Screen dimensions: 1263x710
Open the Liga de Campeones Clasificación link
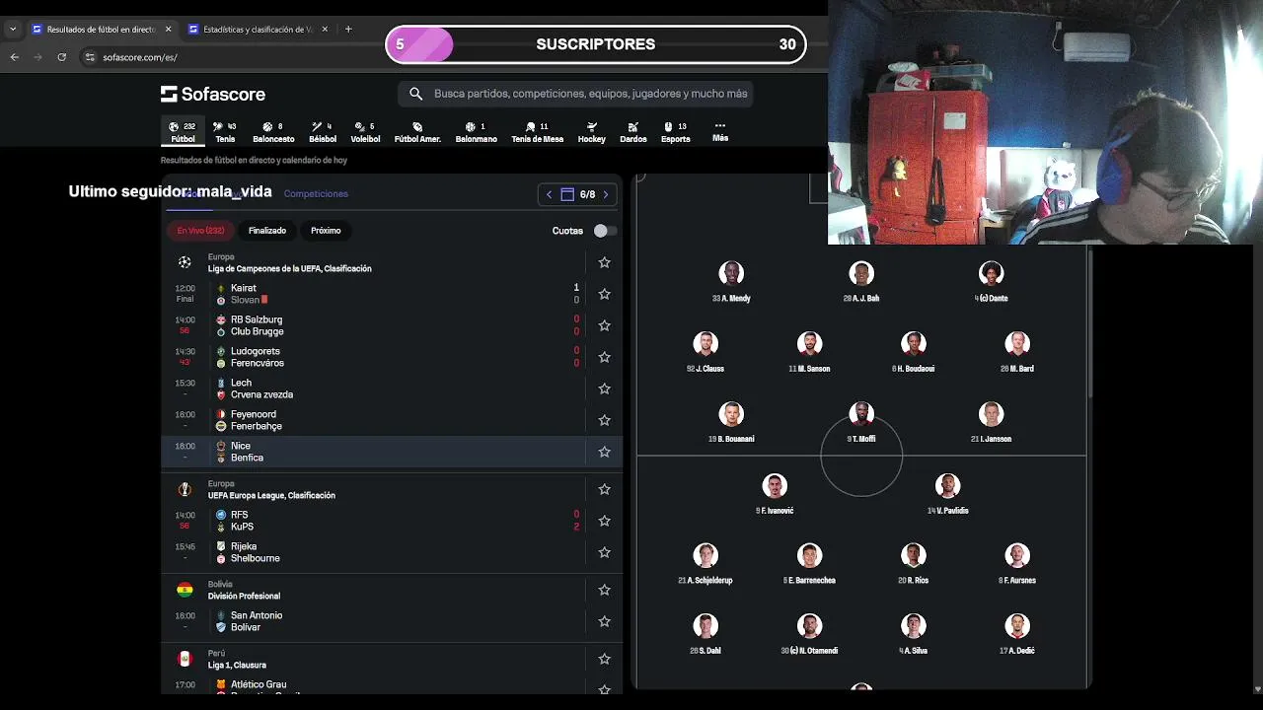[289, 268]
